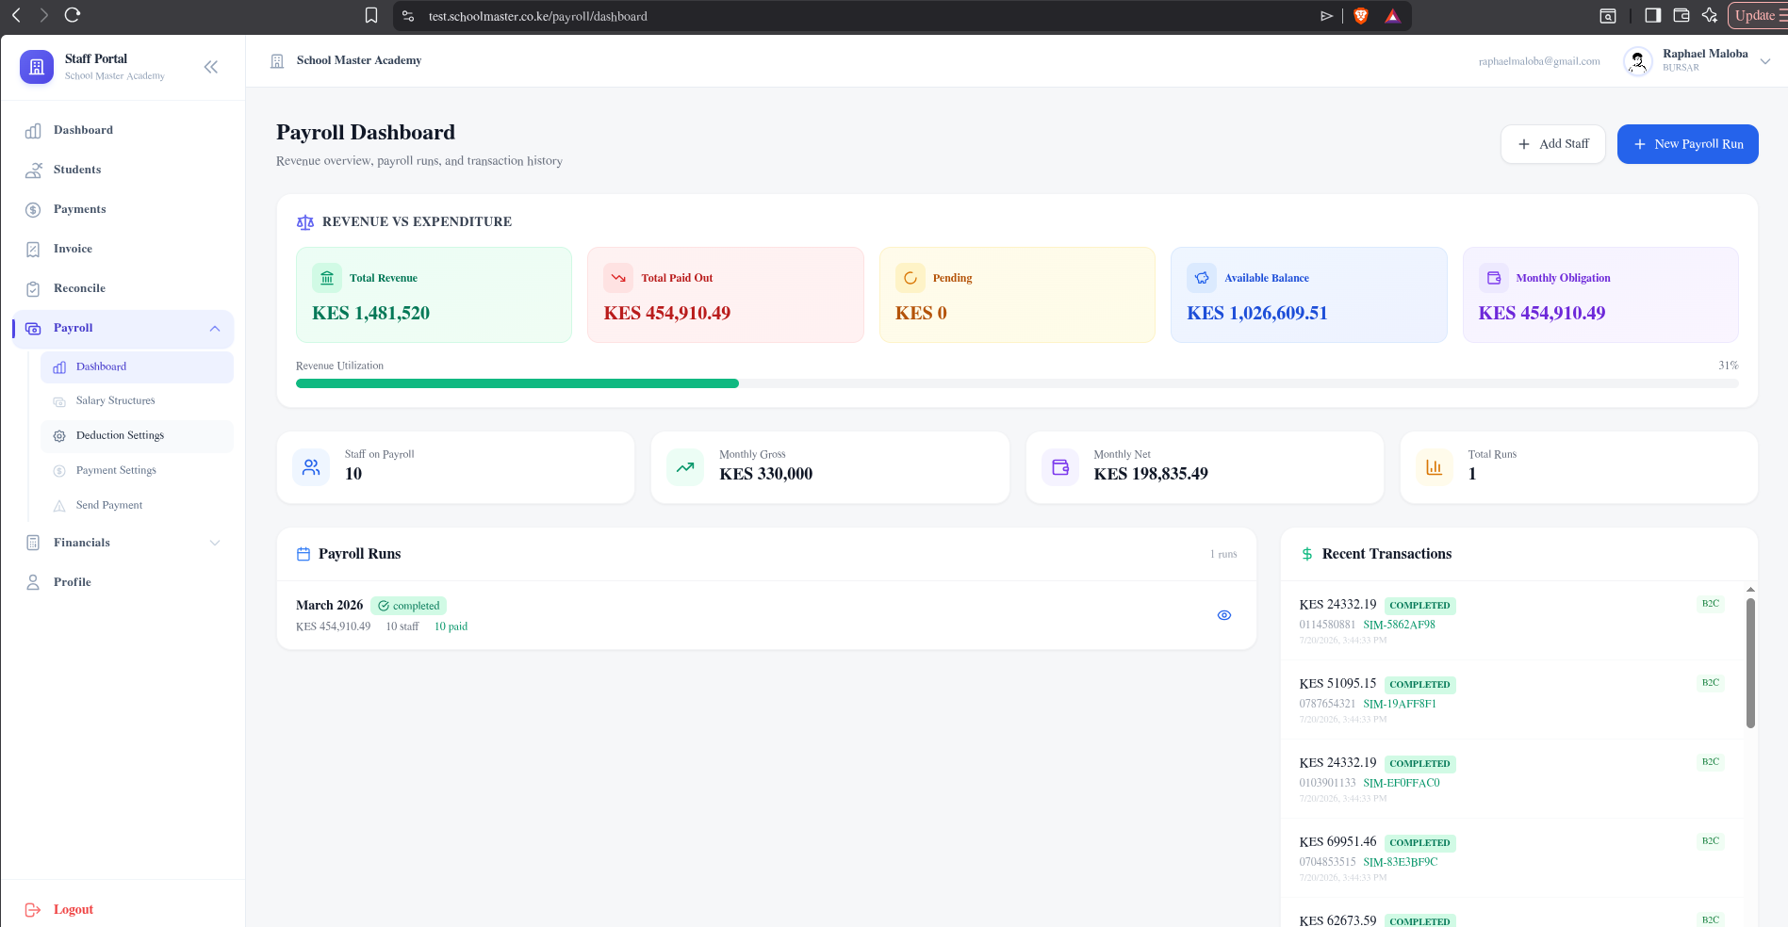Click the Profile person icon in sidebar
The image size is (1788, 927).
click(33, 582)
